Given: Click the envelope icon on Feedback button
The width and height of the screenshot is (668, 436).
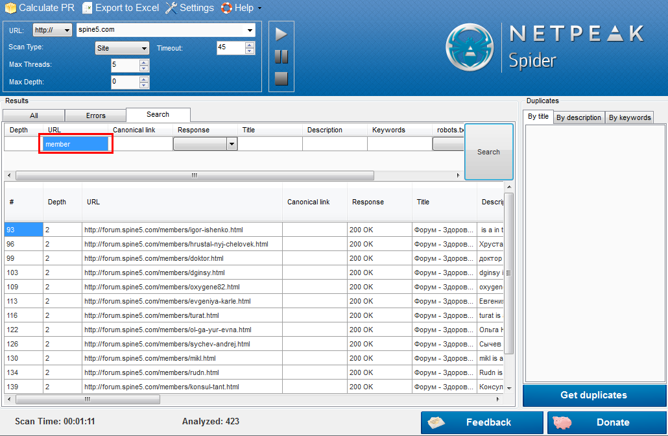Looking at the screenshot, I should (436, 422).
